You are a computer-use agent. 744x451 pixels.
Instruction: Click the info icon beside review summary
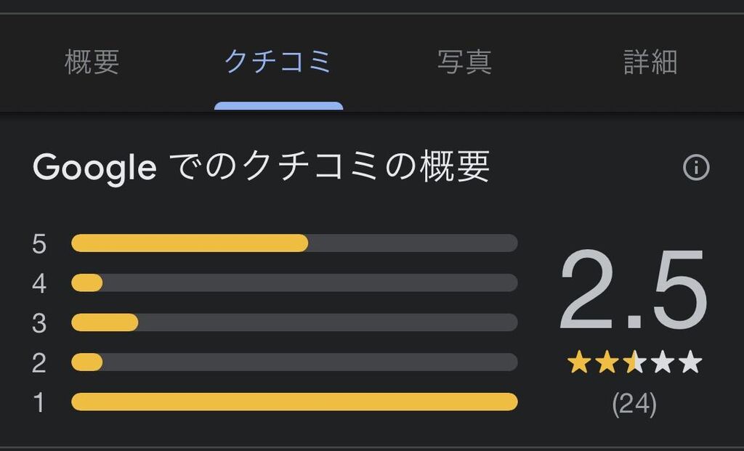(x=695, y=168)
